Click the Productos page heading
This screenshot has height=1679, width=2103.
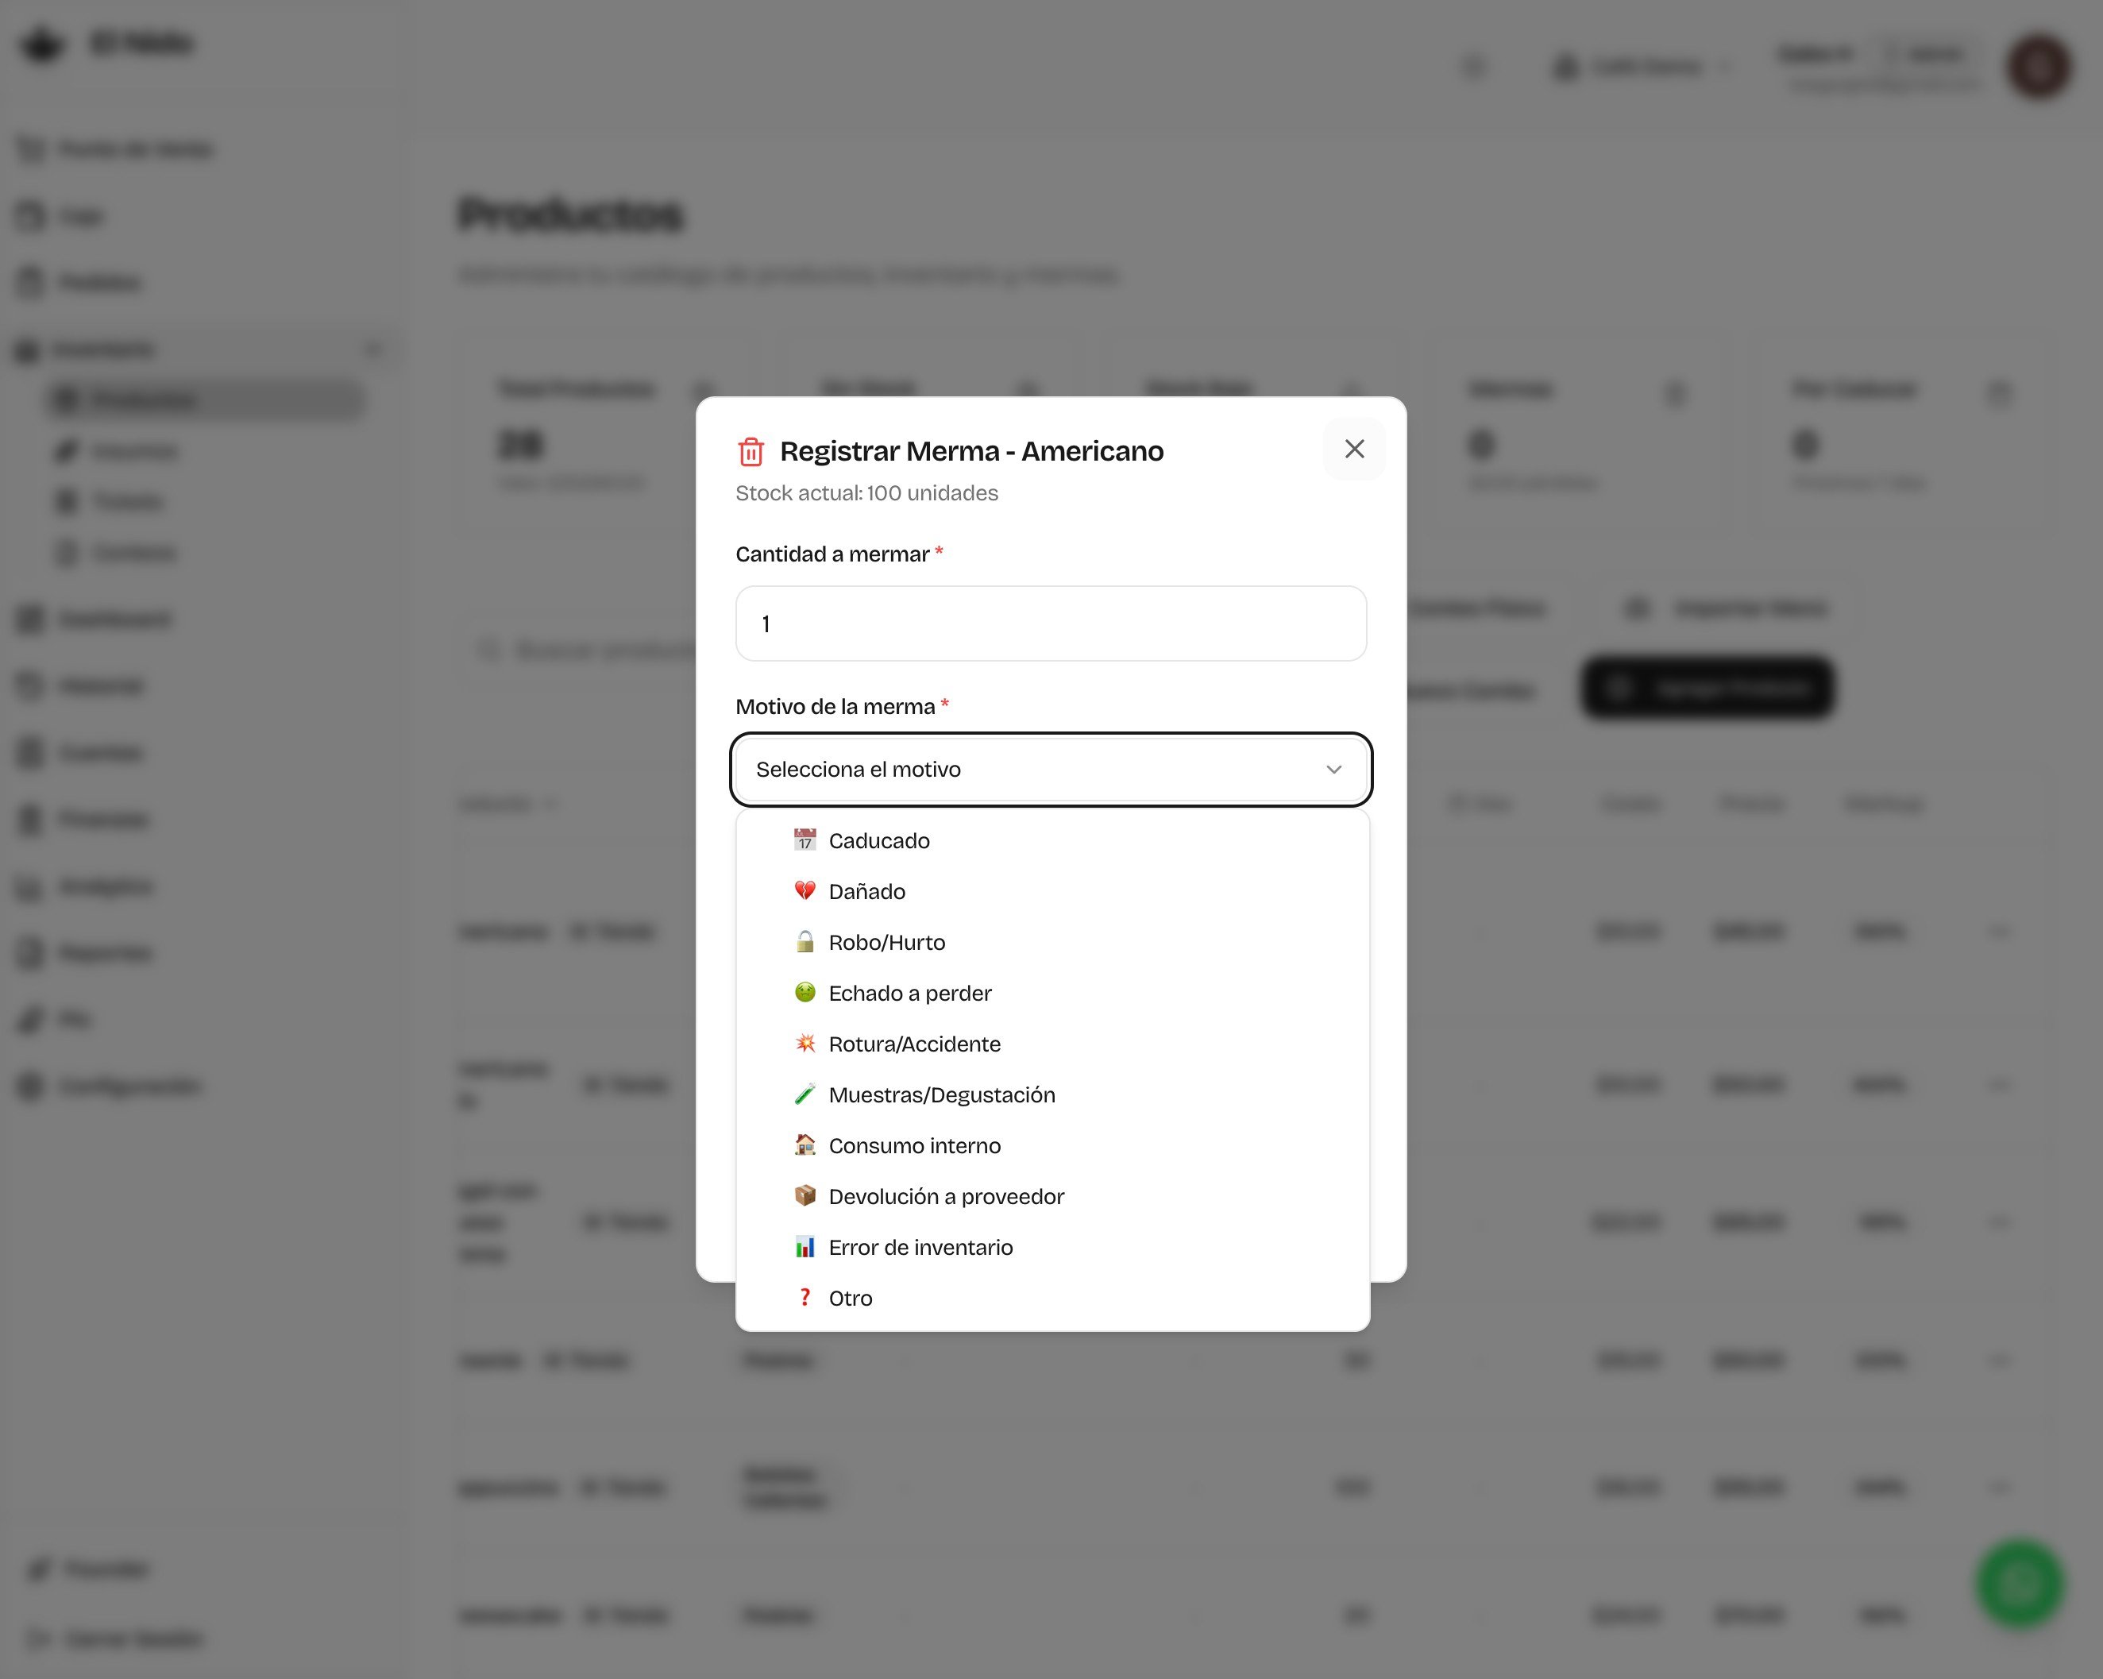coord(570,214)
